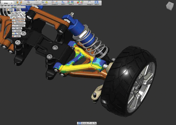Click the red-green Display grid icon

coord(69,2)
